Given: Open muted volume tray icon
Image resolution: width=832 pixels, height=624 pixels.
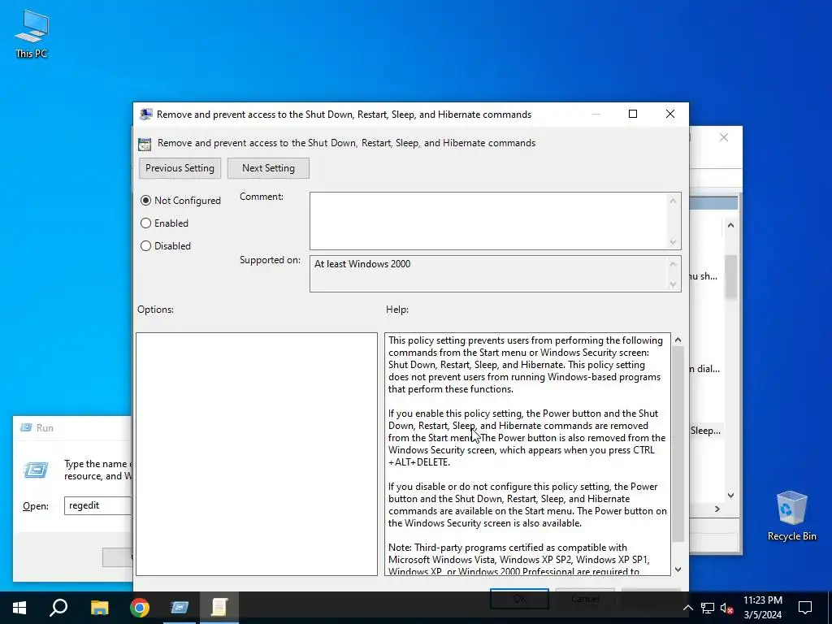Looking at the screenshot, I should click(x=726, y=608).
